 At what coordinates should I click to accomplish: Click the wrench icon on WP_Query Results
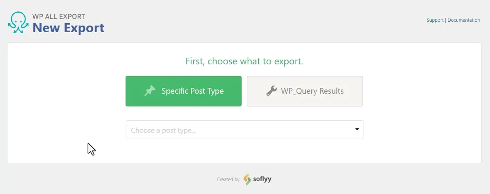271,91
